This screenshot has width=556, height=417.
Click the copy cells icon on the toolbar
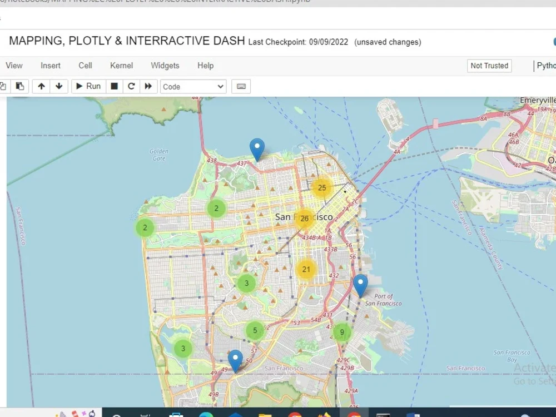pos(4,86)
